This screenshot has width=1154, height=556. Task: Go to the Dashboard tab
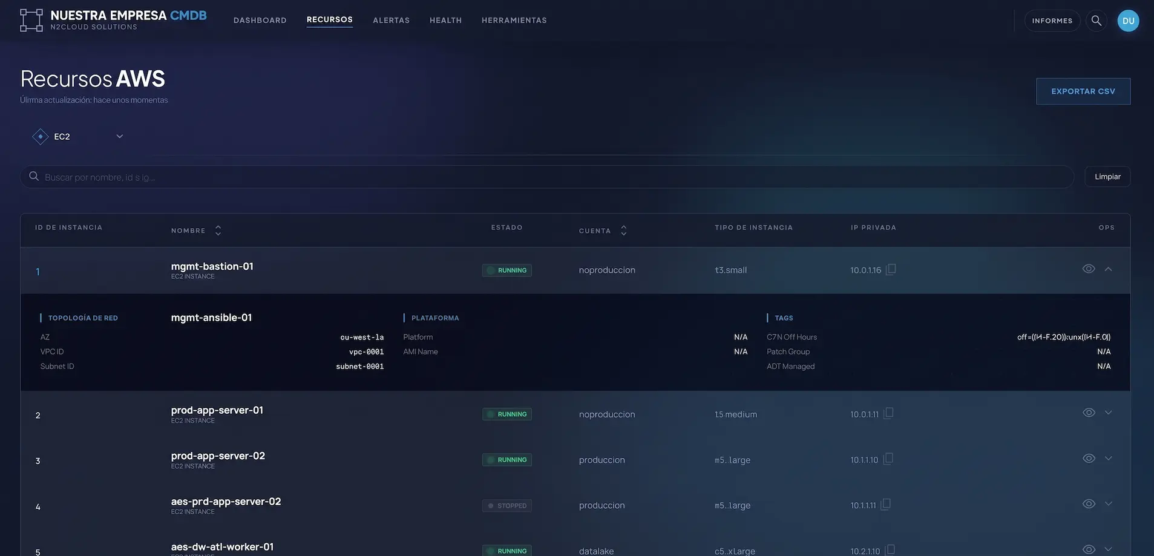260,21
